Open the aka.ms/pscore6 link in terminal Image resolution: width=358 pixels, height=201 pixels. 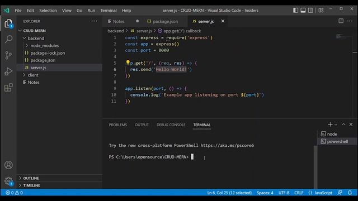point(227,145)
